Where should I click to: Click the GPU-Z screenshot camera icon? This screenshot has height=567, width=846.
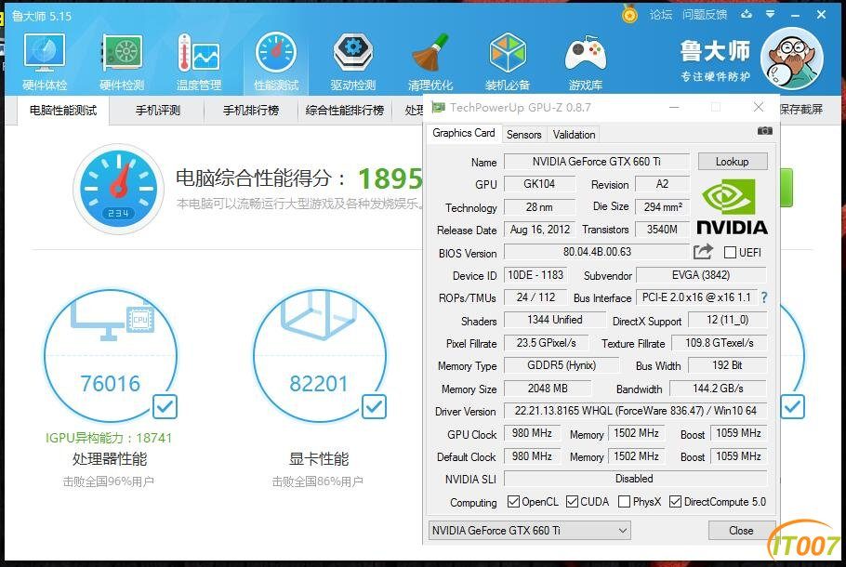pos(764,130)
